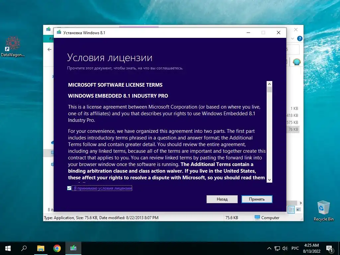Image resolution: width=340 pixels, height=255 pixels.
Task: Open File Explorer from taskbar
Action: 41,248
